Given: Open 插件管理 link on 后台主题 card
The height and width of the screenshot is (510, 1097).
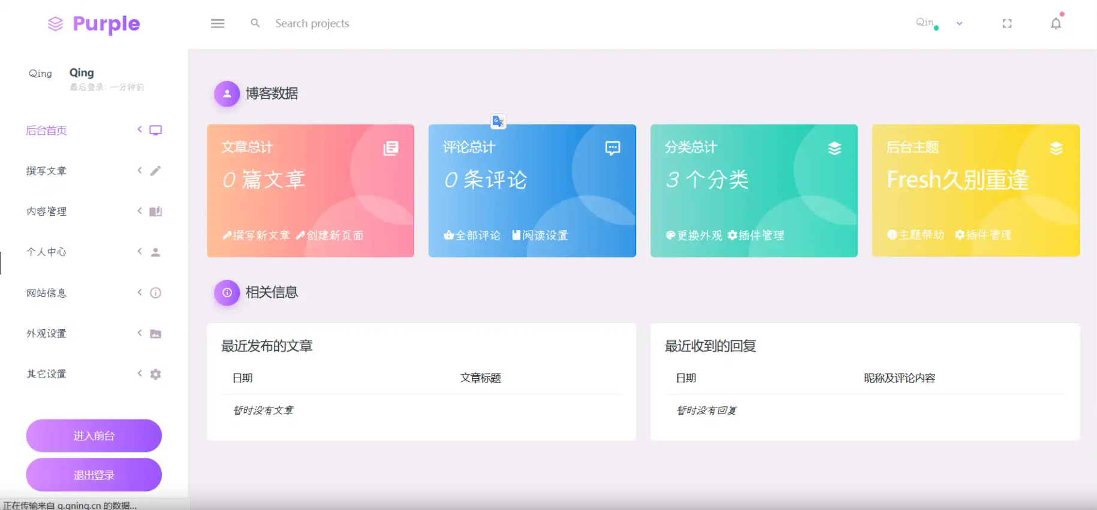Looking at the screenshot, I should click(x=983, y=235).
